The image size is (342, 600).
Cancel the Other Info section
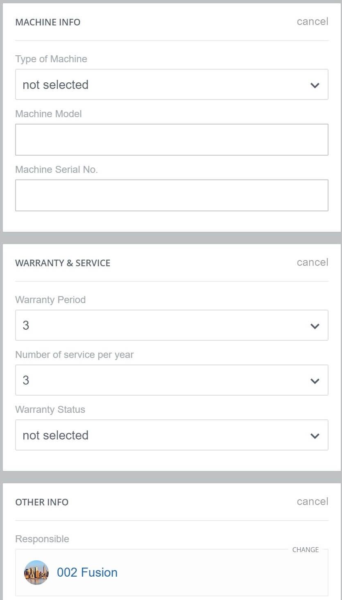pos(312,501)
